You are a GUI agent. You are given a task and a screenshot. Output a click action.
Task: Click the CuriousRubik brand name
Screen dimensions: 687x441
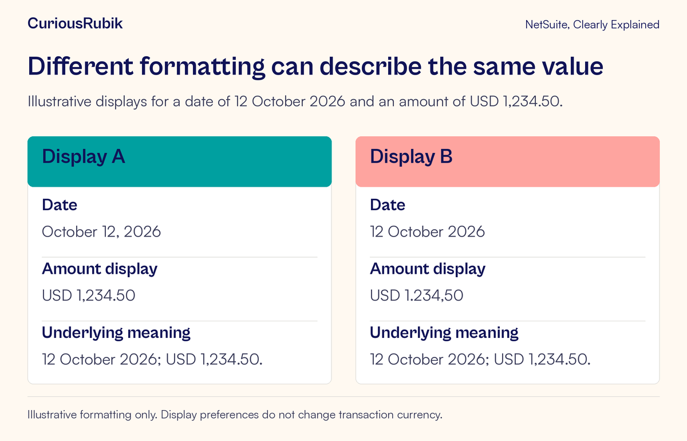(75, 23)
